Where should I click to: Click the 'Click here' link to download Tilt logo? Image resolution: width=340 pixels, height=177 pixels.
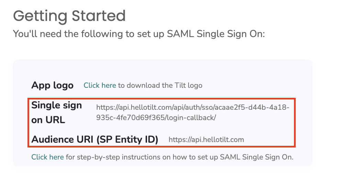pos(100,85)
